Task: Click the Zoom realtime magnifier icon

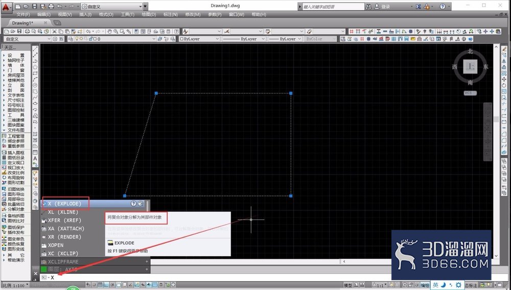Action: tap(115, 32)
